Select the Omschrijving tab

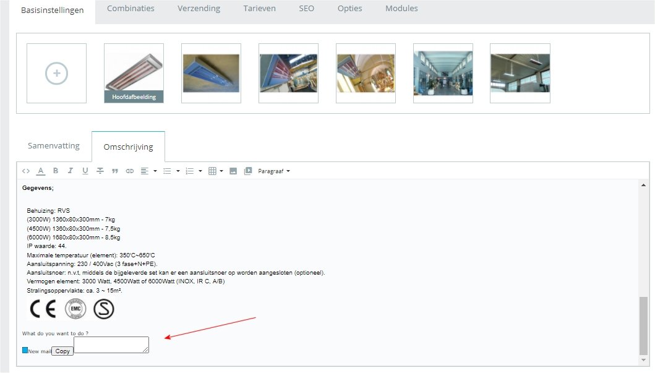128,147
